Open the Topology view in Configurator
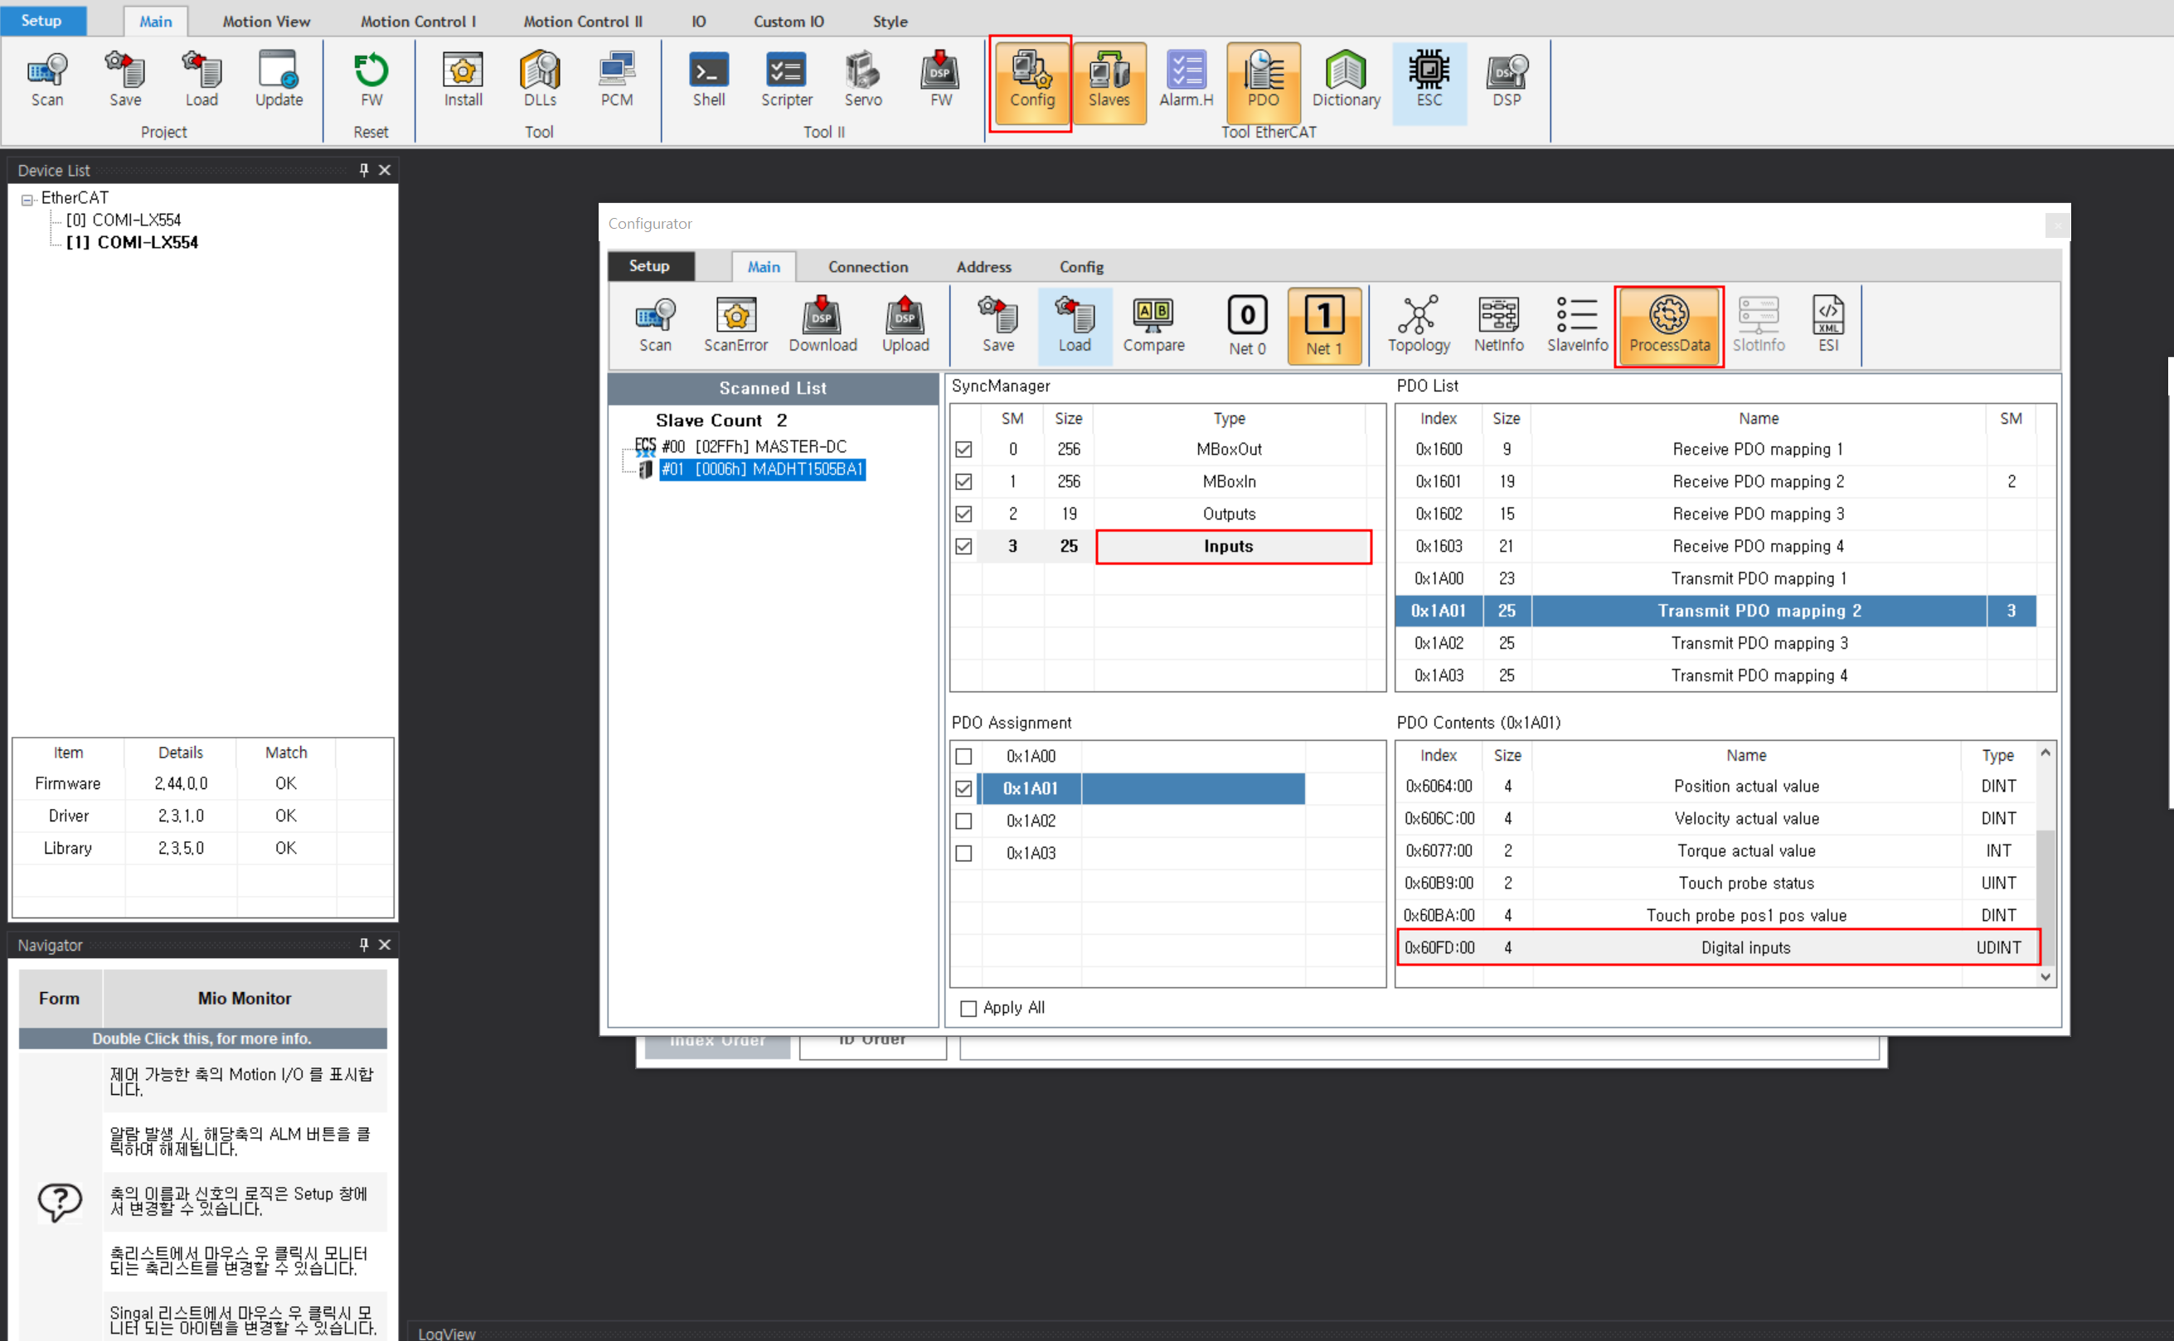Image resolution: width=2174 pixels, height=1341 pixels. 1417,325
